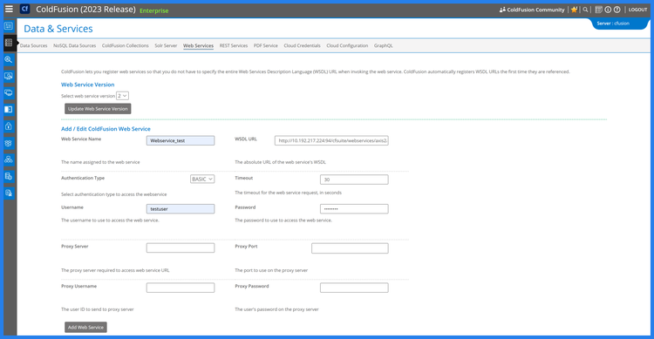Open Cloud Configuration tab

[x=347, y=45]
